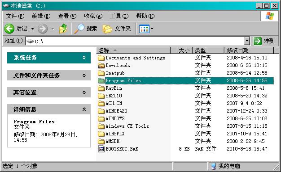Click the Documents and Settings folder icon
This screenshot has width=281, height=172.
[101, 58]
